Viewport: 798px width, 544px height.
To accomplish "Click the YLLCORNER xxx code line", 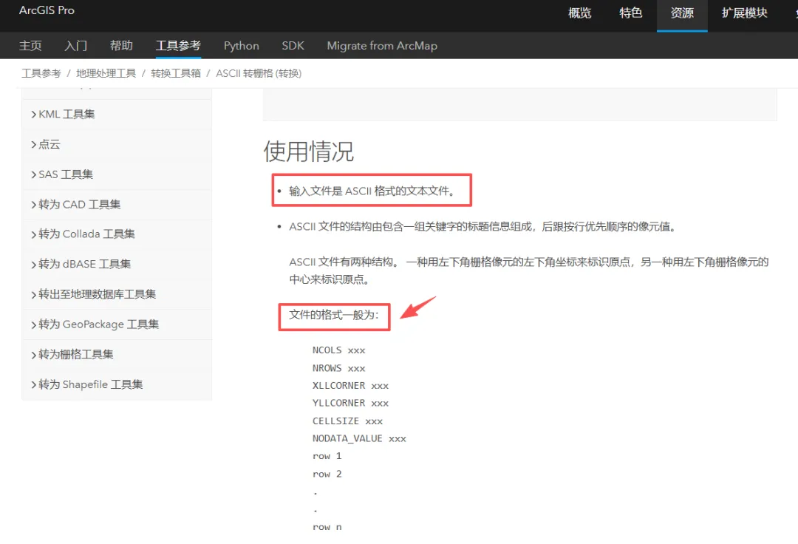I will pos(351,403).
